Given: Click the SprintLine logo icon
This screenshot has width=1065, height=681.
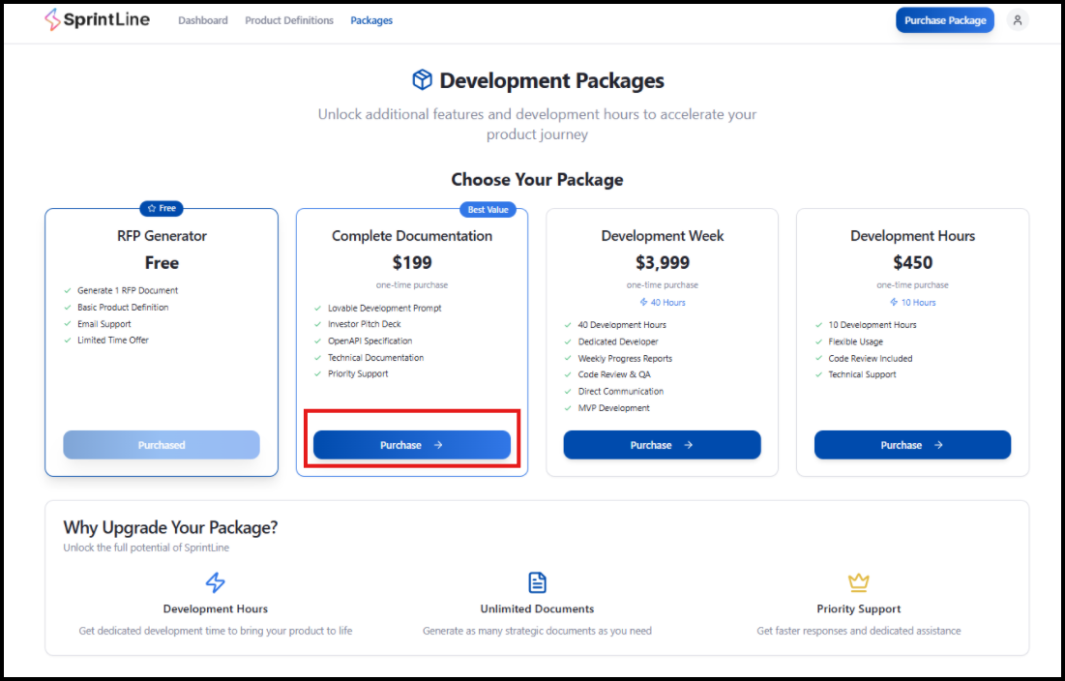Looking at the screenshot, I should (x=52, y=19).
